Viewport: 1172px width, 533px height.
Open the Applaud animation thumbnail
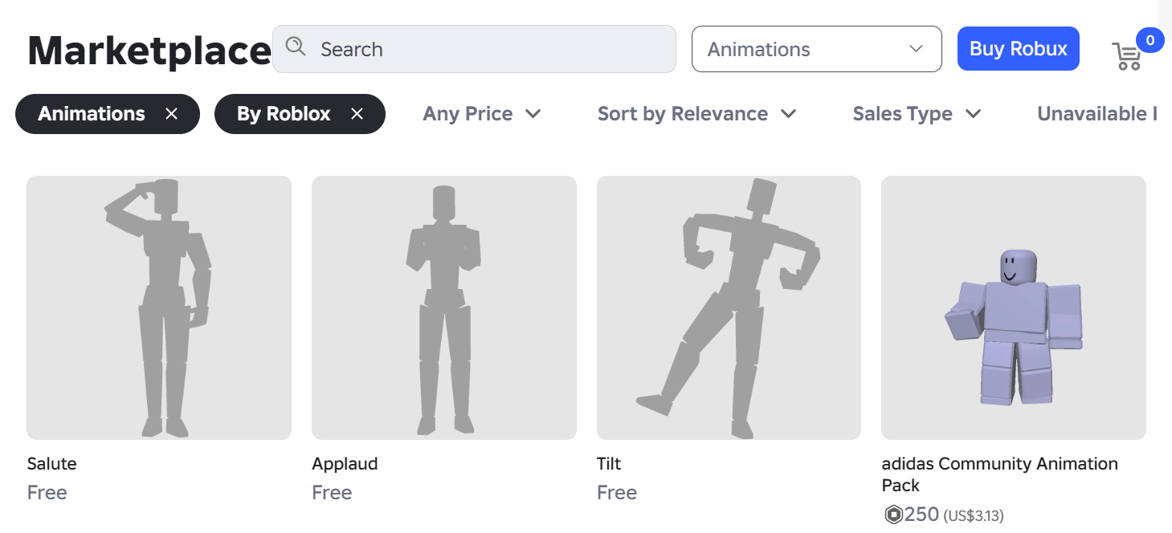coord(443,307)
